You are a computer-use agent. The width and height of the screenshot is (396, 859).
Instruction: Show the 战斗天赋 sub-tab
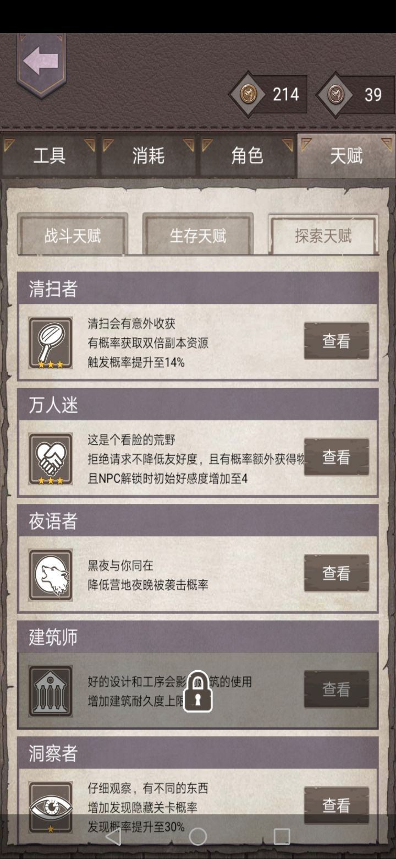point(73,236)
